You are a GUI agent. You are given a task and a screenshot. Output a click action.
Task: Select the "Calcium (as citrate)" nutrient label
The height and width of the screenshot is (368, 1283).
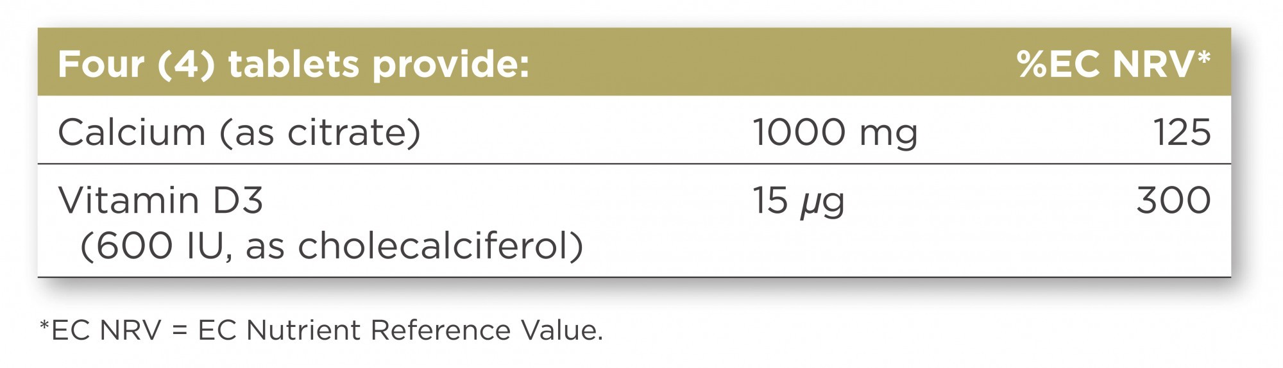point(239,133)
